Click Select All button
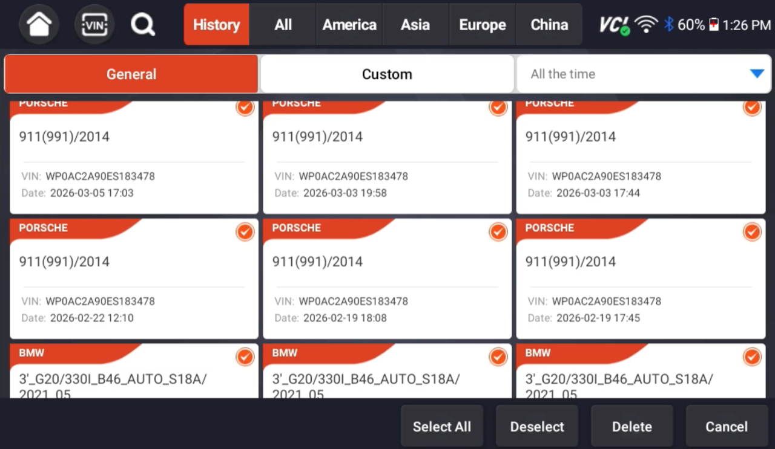The height and width of the screenshot is (449, 775). 441,427
